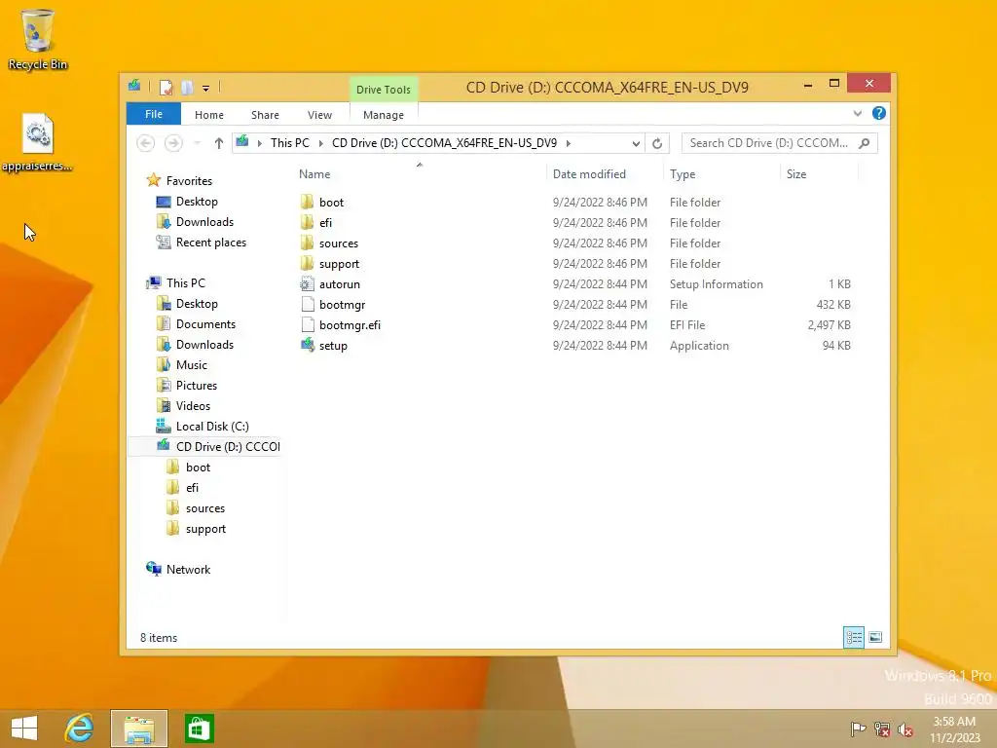
Task: Open support subfolder in navigation tree
Action: 205,529
